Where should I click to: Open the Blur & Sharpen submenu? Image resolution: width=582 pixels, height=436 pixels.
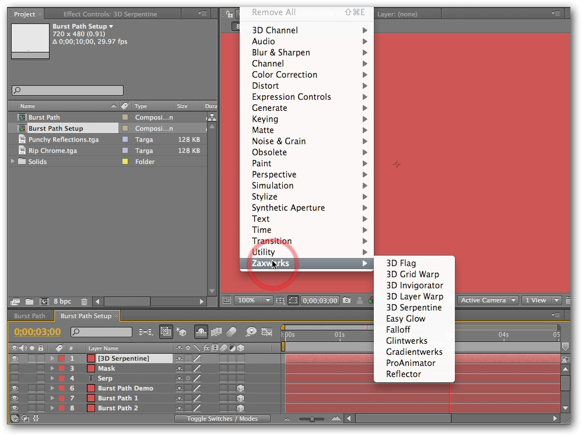point(307,53)
